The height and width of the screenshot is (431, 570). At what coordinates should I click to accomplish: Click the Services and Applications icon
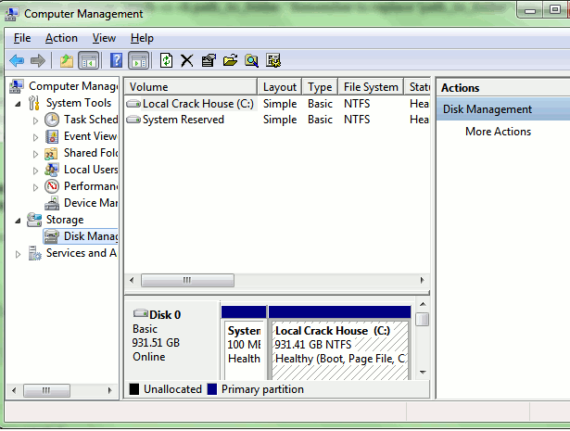point(35,253)
